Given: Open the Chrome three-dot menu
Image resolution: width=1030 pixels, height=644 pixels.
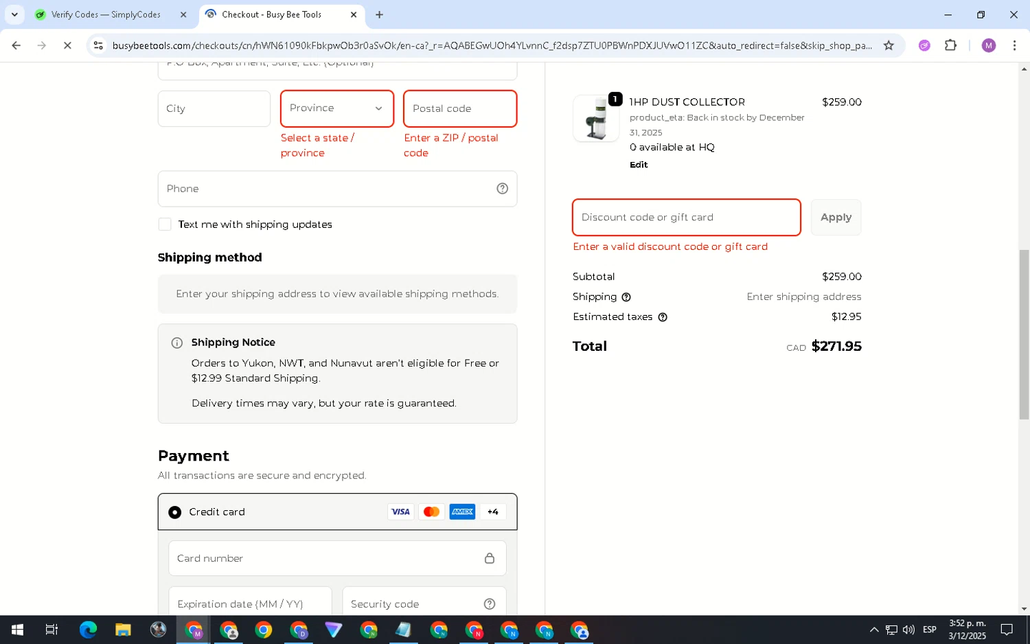Looking at the screenshot, I should point(1014,45).
